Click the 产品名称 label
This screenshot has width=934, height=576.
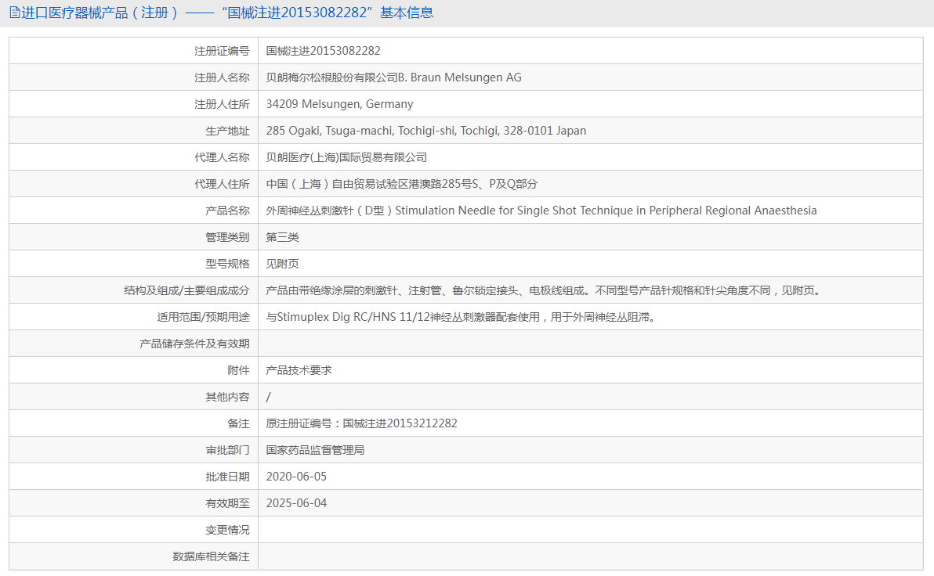pos(227,211)
